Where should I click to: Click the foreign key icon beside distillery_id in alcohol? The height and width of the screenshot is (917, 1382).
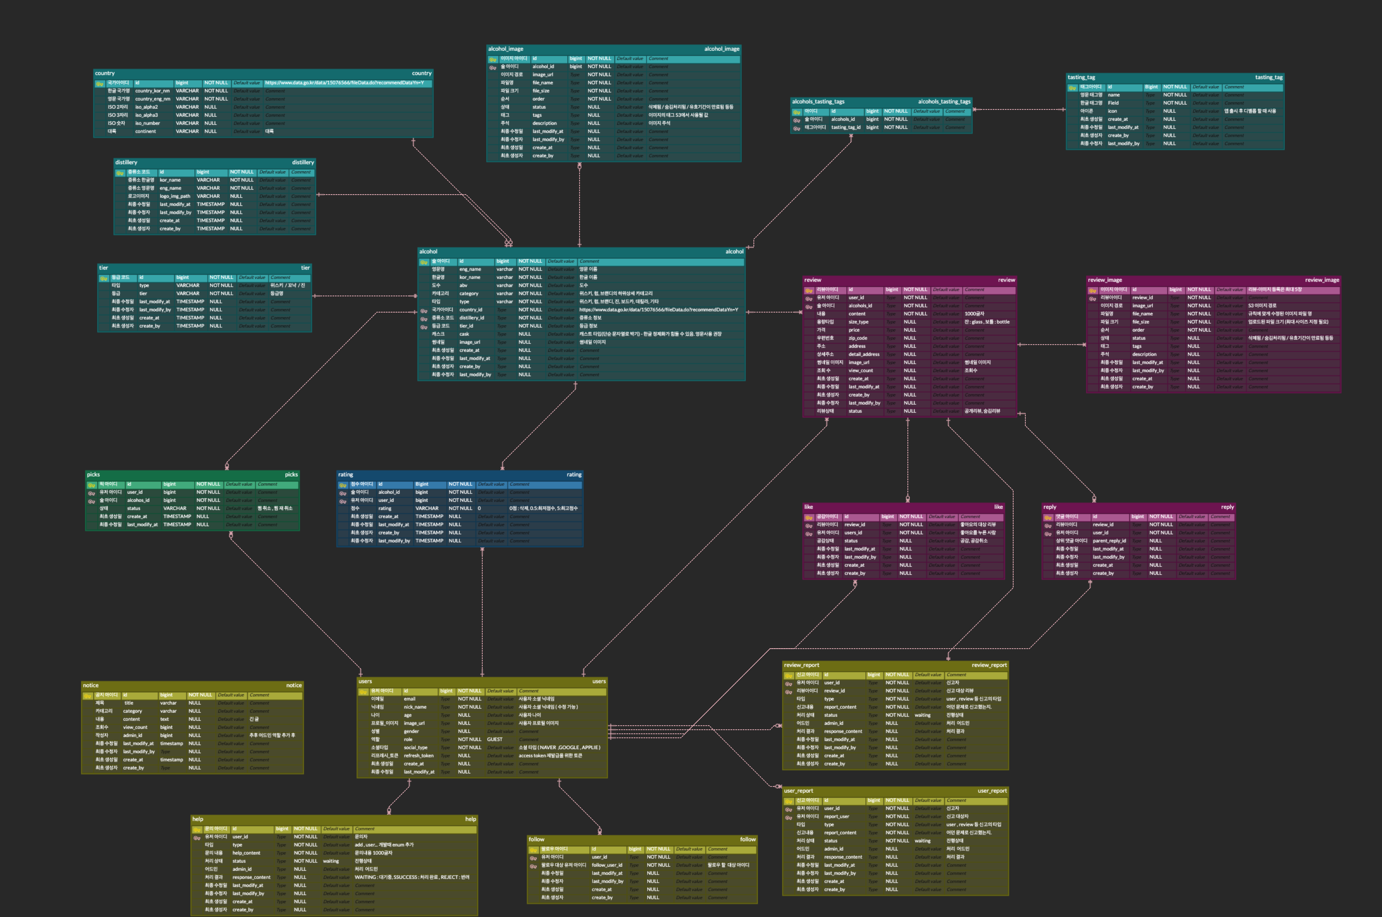coord(424,319)
